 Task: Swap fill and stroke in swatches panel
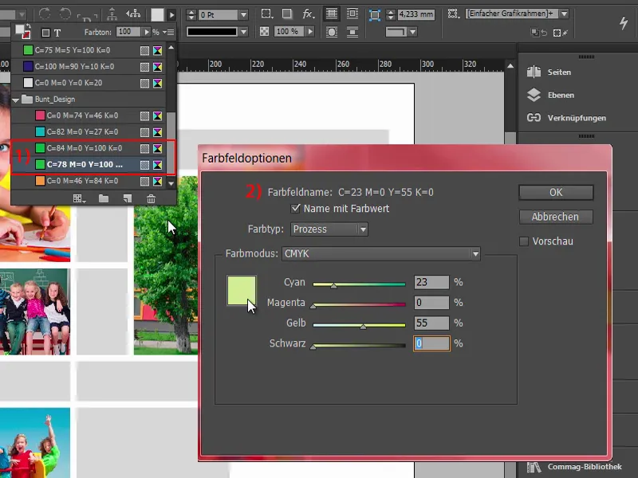coord(28,26)
